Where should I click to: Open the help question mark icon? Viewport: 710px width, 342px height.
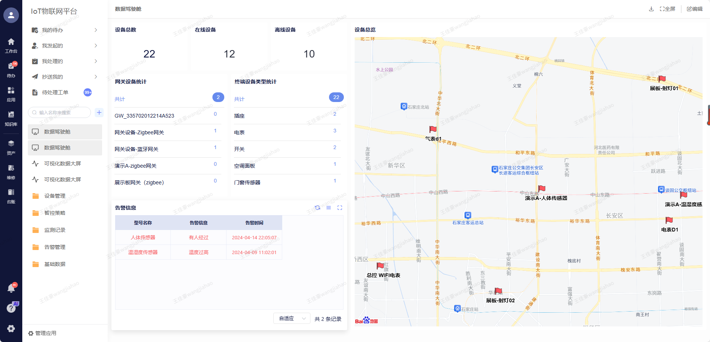click(x=11, y=308)
